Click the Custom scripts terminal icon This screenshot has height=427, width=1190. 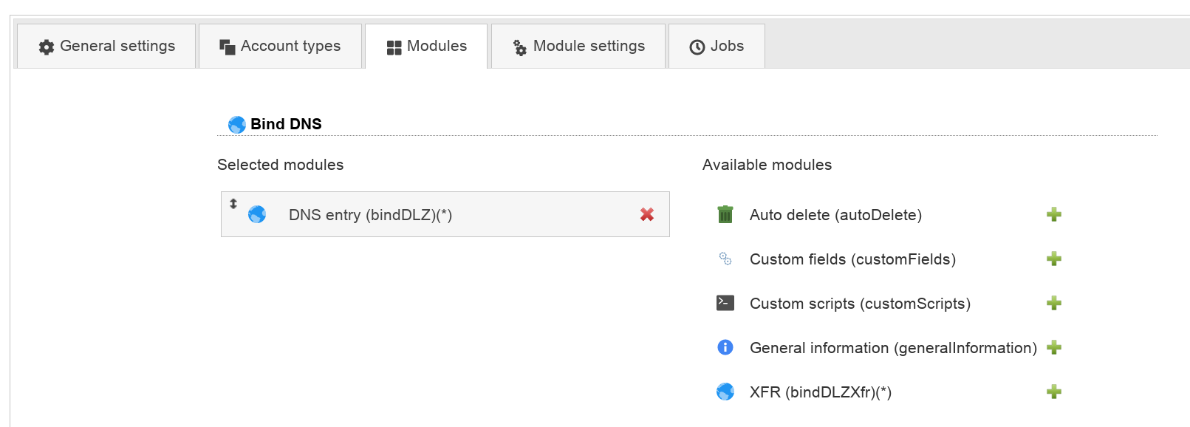tap(725, 303)
